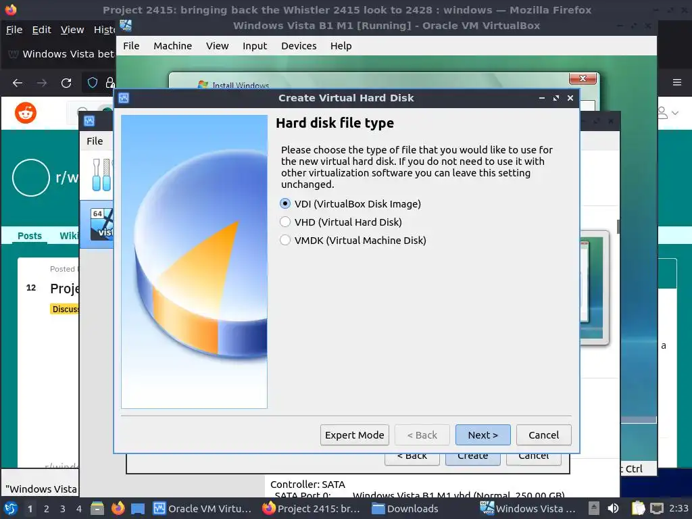Click the Vista VM icon in VM window title

pyautogui.click(x=126, y=26)
